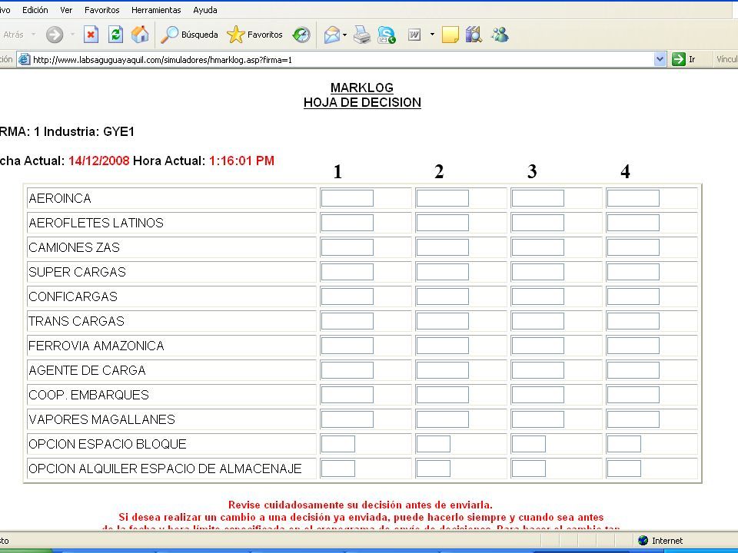Open Favoritos star toolbar button

(x=254, y=35)
